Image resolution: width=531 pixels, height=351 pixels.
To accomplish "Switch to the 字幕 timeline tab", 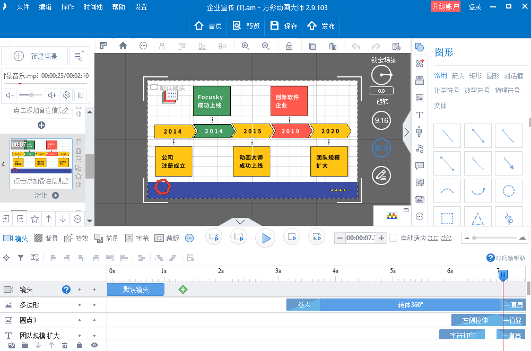I will tap(137, 238).
